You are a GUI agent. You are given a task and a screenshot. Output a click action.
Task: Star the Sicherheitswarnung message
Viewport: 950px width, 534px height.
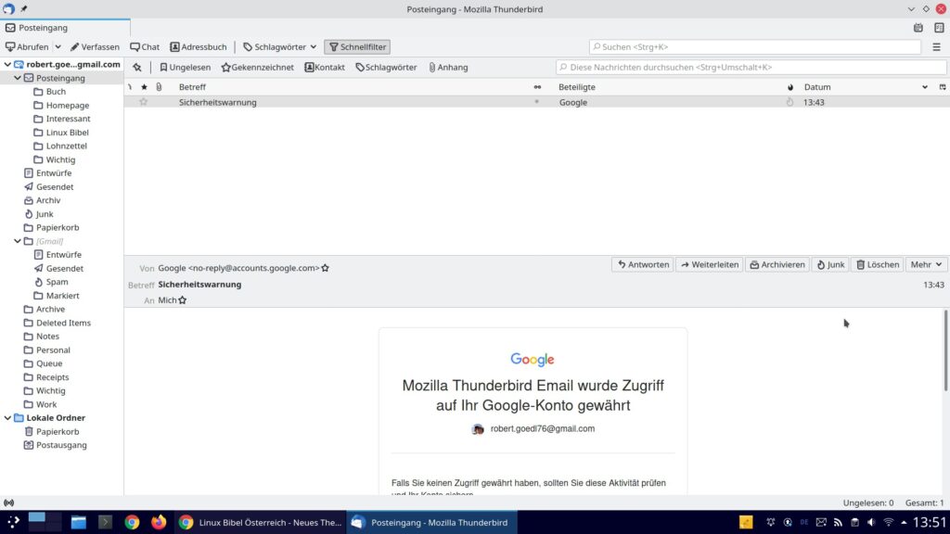(144, 102)
